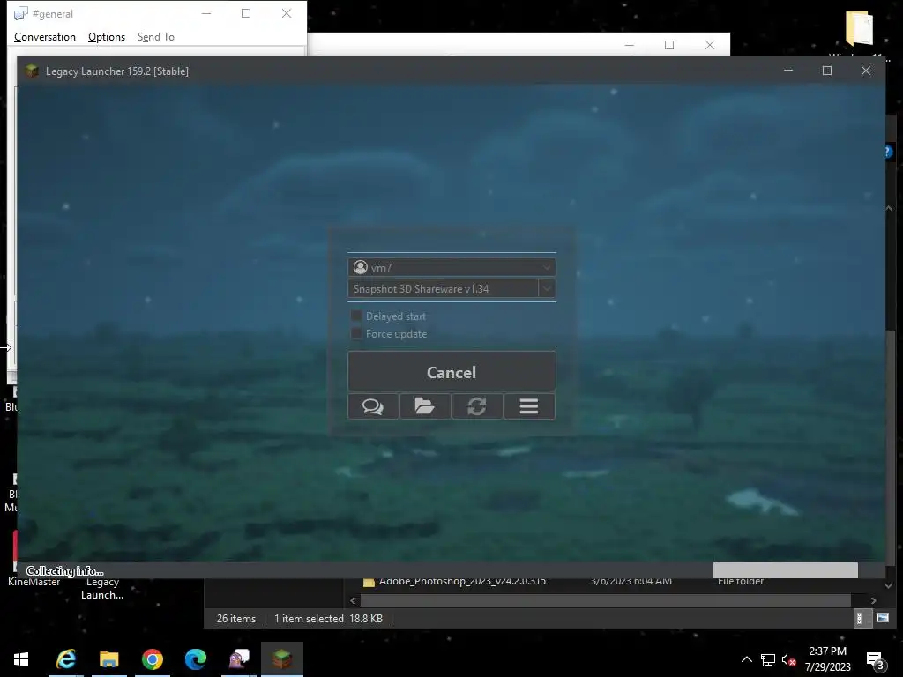Close the Legacy Launcher window

866,71
